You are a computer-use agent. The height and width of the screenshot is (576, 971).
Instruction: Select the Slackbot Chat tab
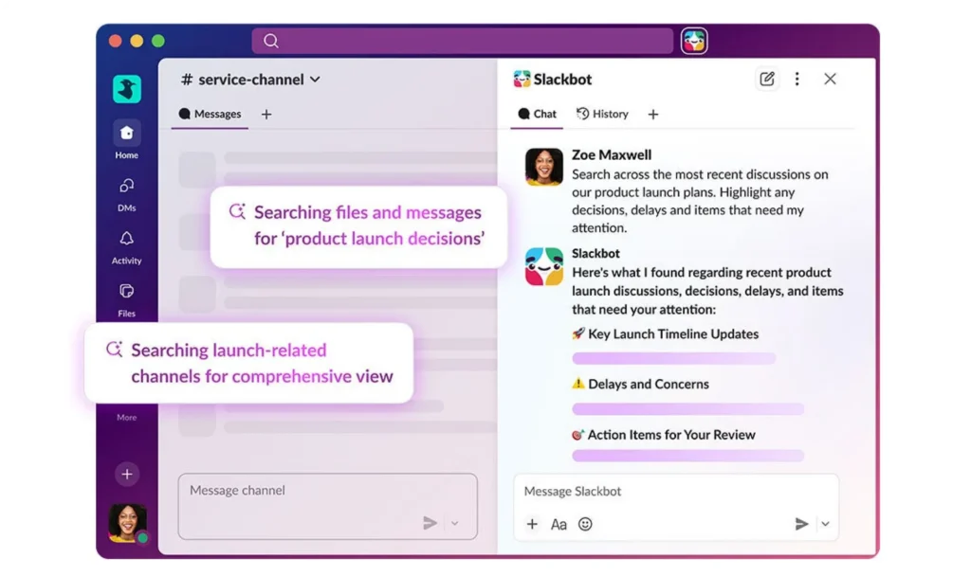(537, 114)
